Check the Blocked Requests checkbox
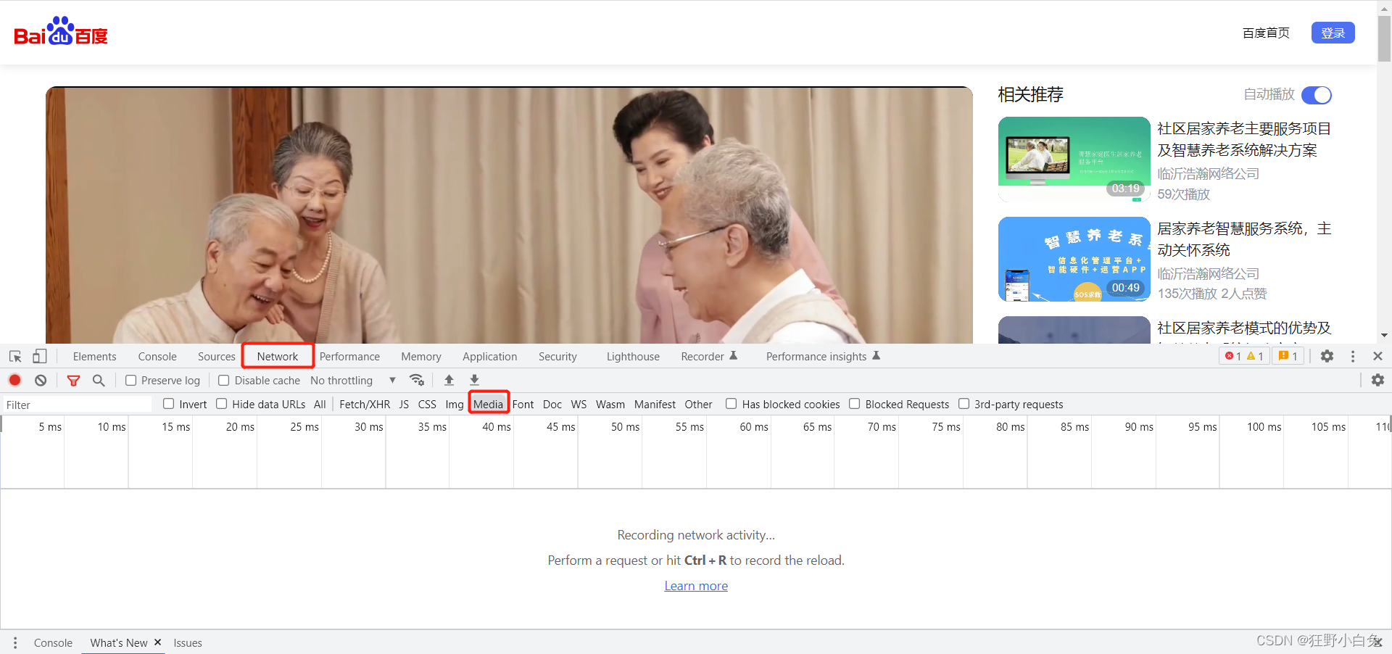 coord(855,404)
